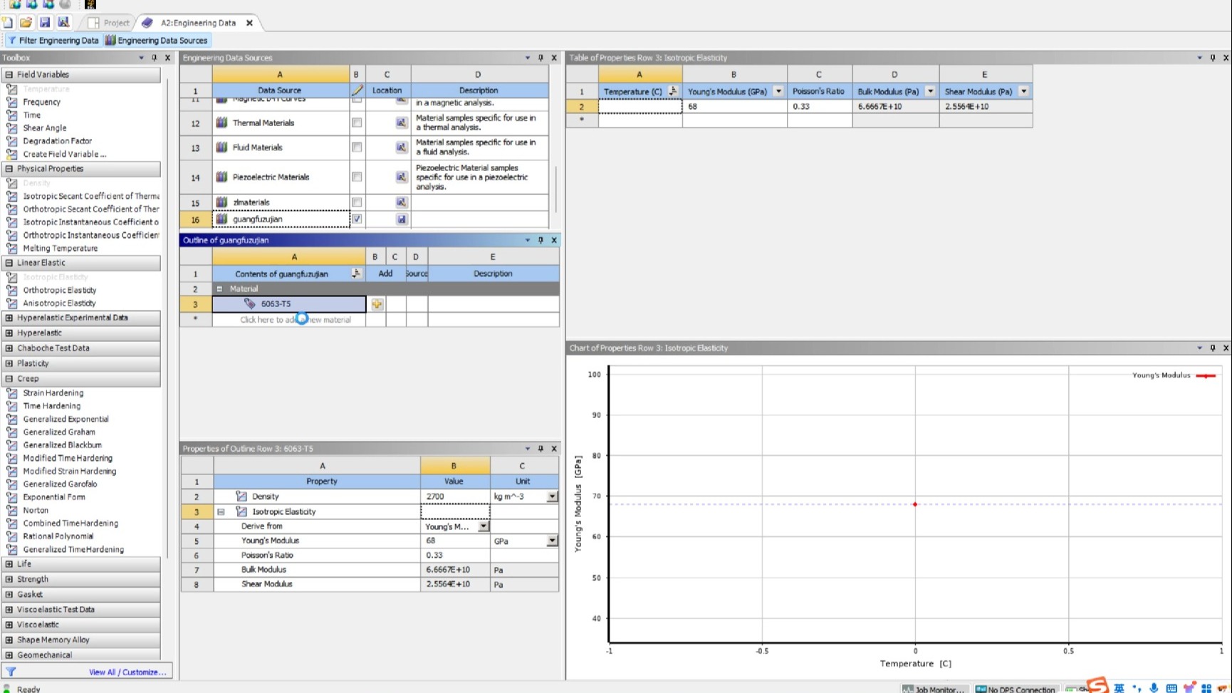Close the A2:Engineering Data tab
Image resolution: width=1232 pixels, height=693 pixels.
tap(249, 23)
